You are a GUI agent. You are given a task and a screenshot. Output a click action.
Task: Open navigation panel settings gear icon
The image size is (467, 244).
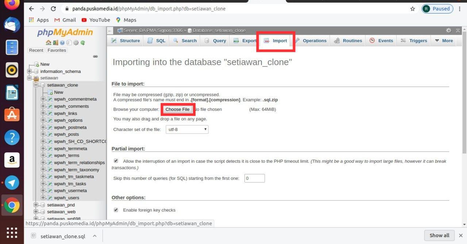(76, 43)
